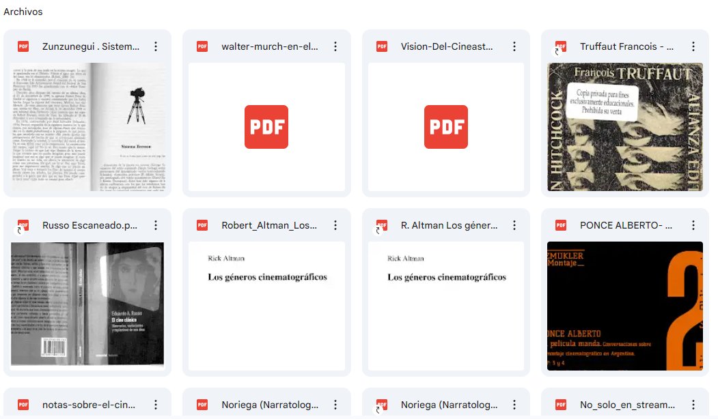Open the Rick Altman preview under R. Altman Los géner...
Image resolution: width=718 pixels, height=419 pixels.
click(x=446, y=306)
